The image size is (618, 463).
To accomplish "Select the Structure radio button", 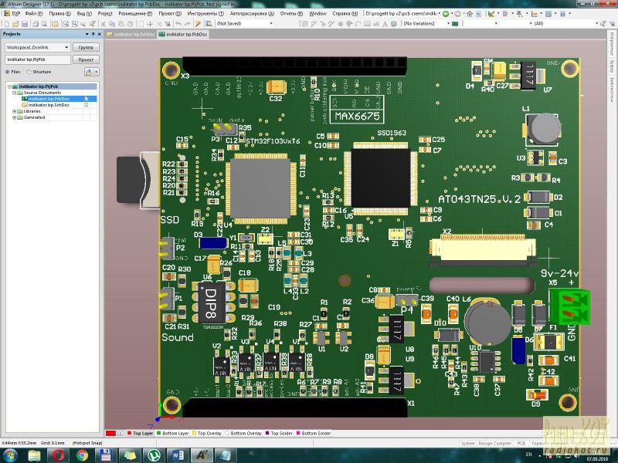I will 29,72.
